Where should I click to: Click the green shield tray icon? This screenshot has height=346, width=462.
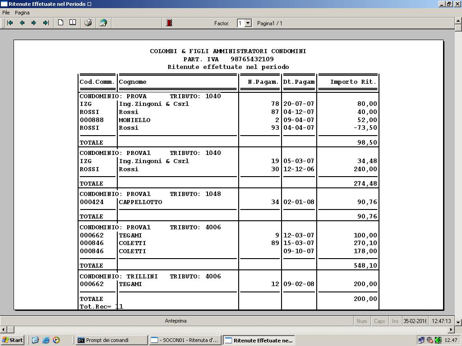pos(438,340)
